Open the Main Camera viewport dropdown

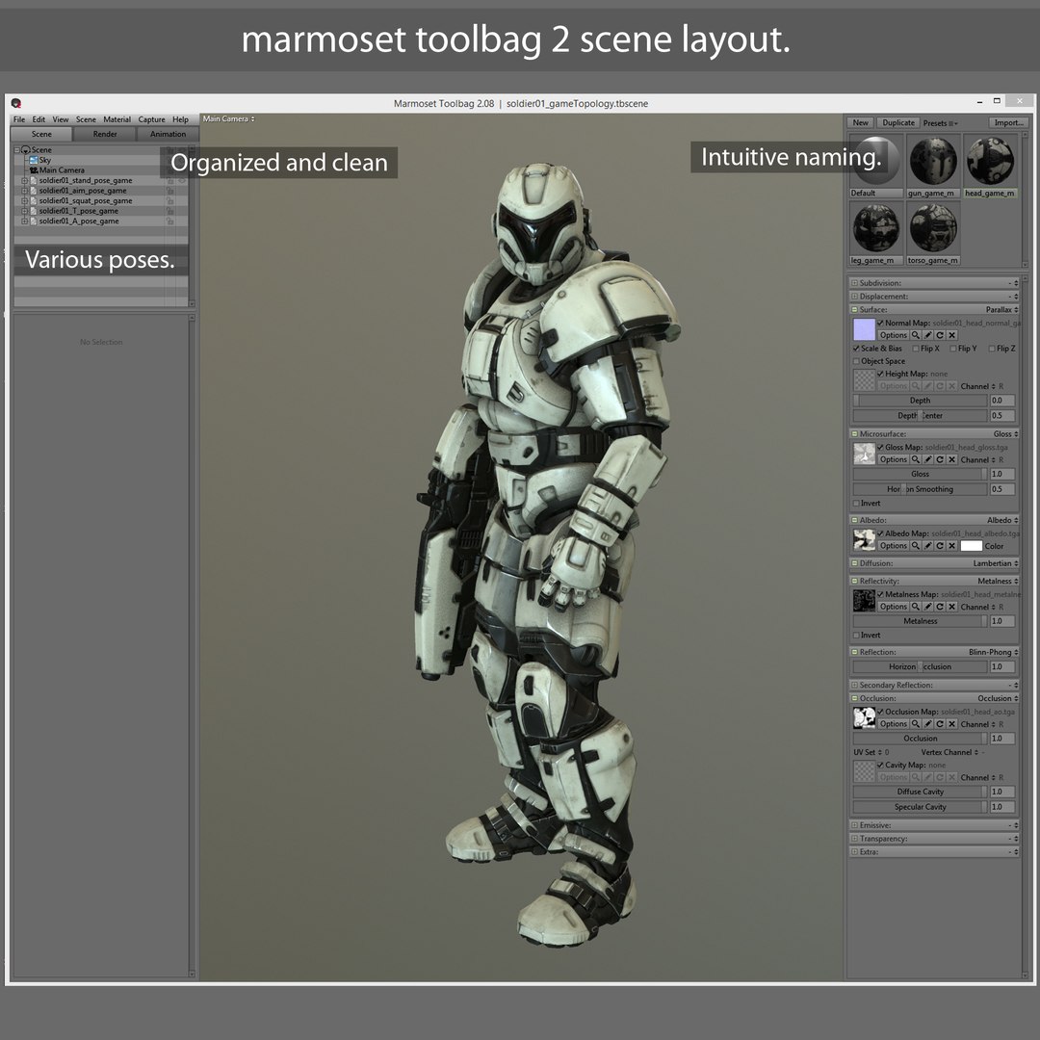pyautogui.click(x=229, y=119)
